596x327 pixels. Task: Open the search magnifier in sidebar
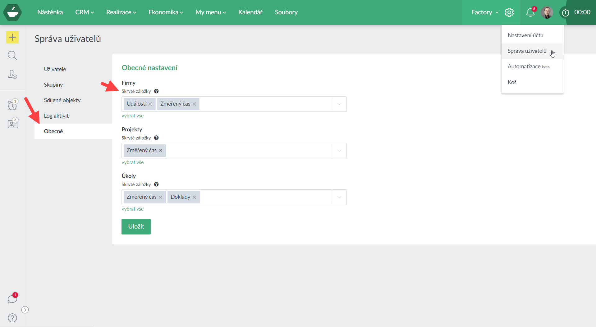pyautogui.click(x=12, y=56)
